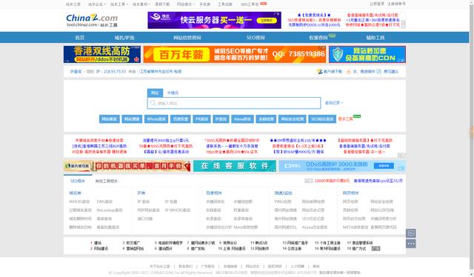Screen dimensions: 474x277
Task: Select SEO查询 in the navigation bar
Action: coord(256,38)
